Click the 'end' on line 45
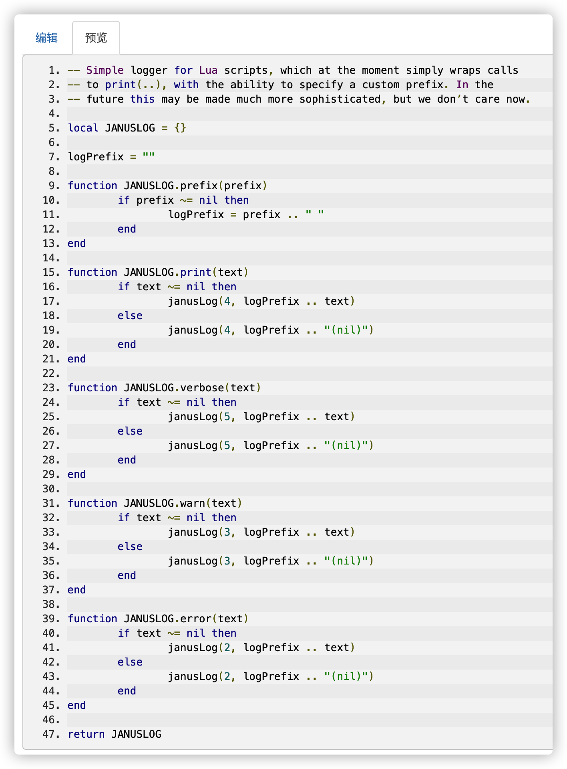The image size is (567, 769). [x=77, y=705]
